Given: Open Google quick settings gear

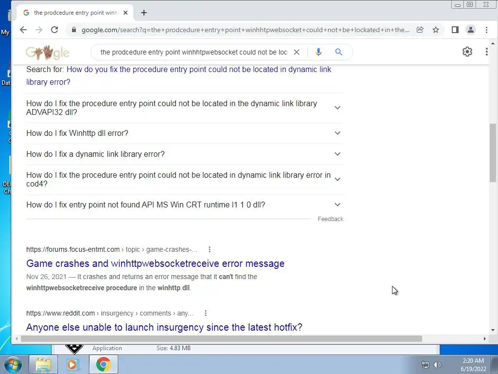Looking at the screenshot, I should pyautogui.click(x=467, y=52).
